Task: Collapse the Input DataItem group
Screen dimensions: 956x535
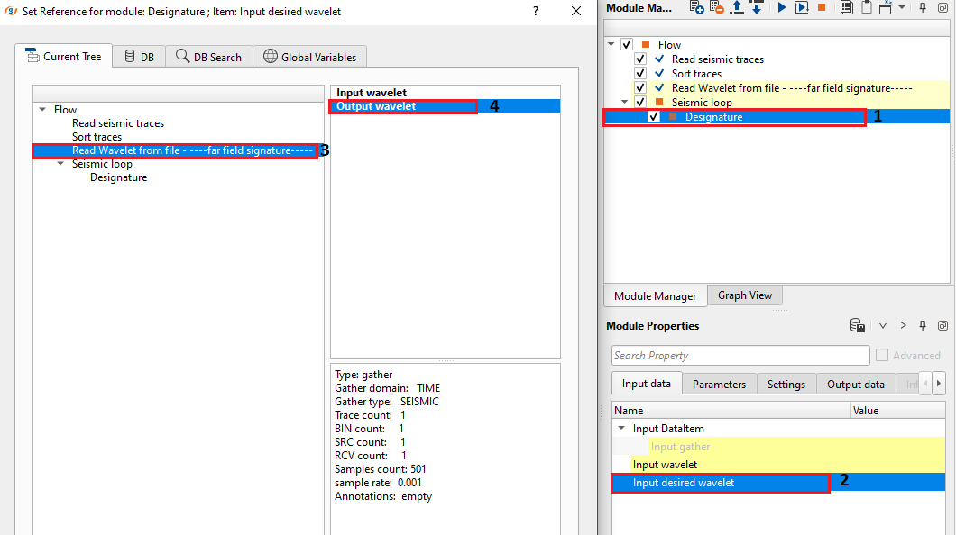Action: point(621,429)
